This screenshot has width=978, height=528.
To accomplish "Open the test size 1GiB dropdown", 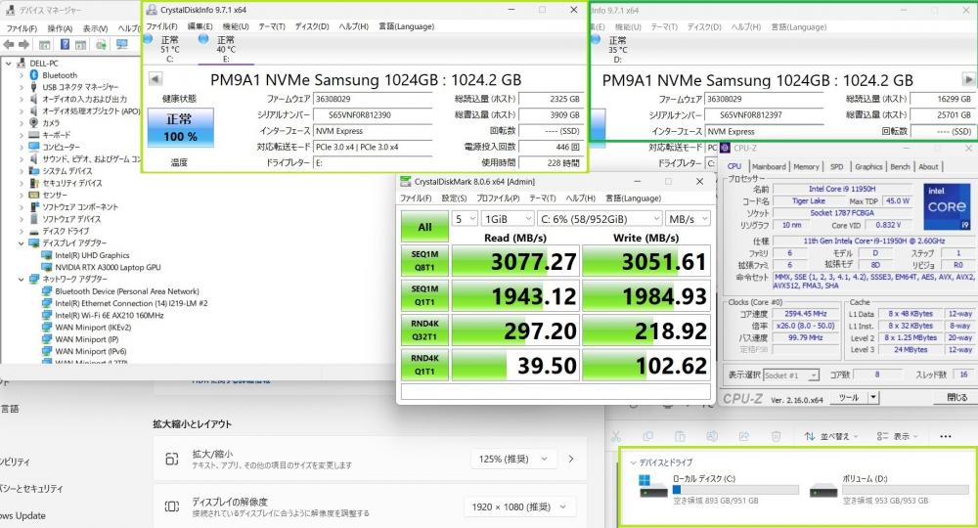I will click(507, 219).
